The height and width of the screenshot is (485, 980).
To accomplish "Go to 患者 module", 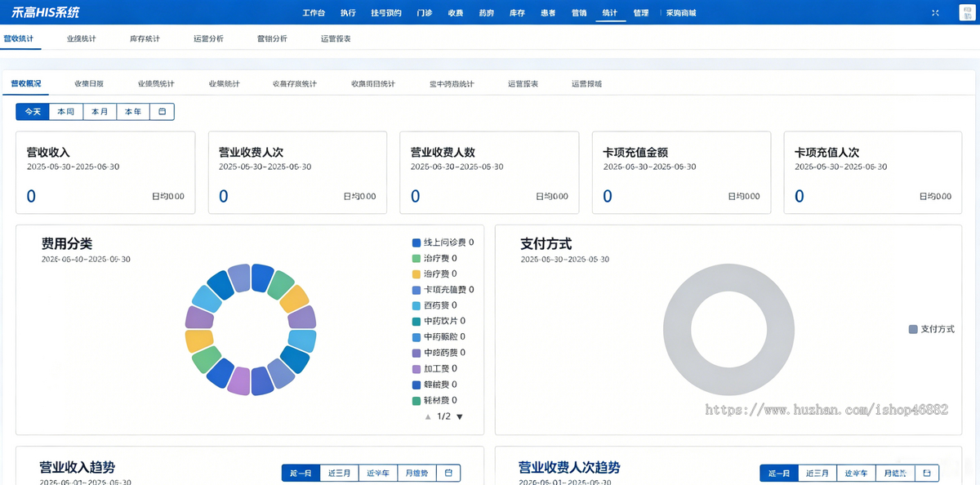I will click(548, 13).
